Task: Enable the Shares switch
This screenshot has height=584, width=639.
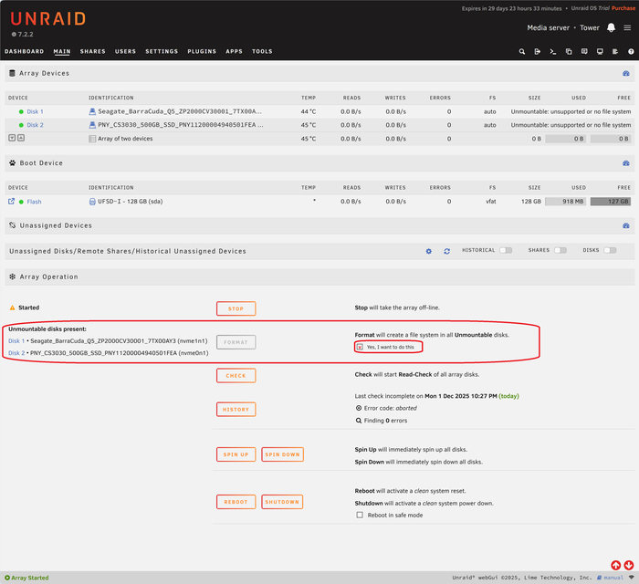Action: point(560,250)
